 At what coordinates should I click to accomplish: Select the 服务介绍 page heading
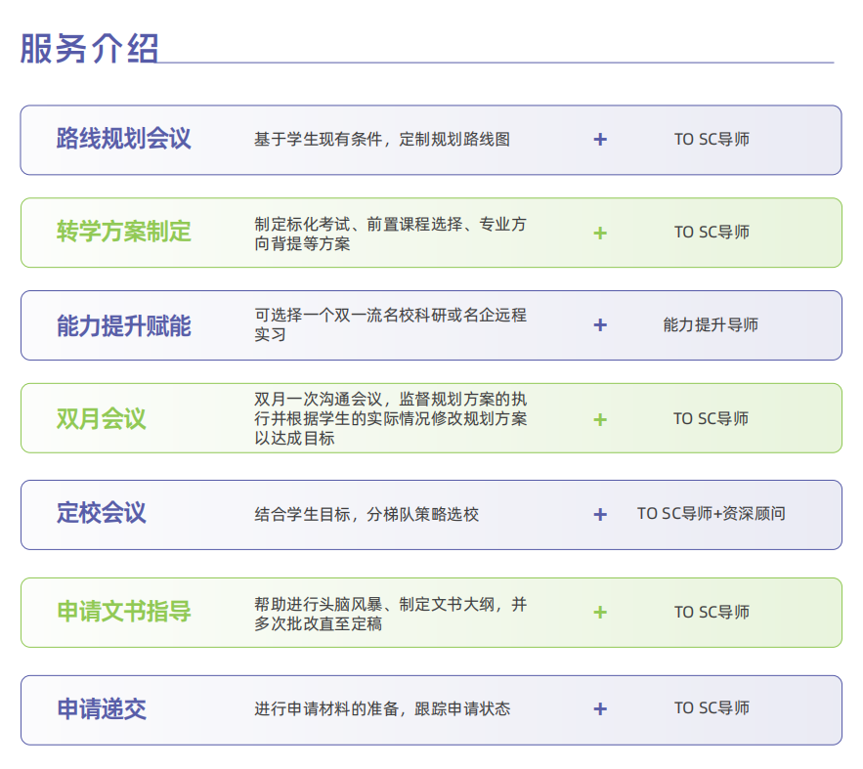[89, 48]
